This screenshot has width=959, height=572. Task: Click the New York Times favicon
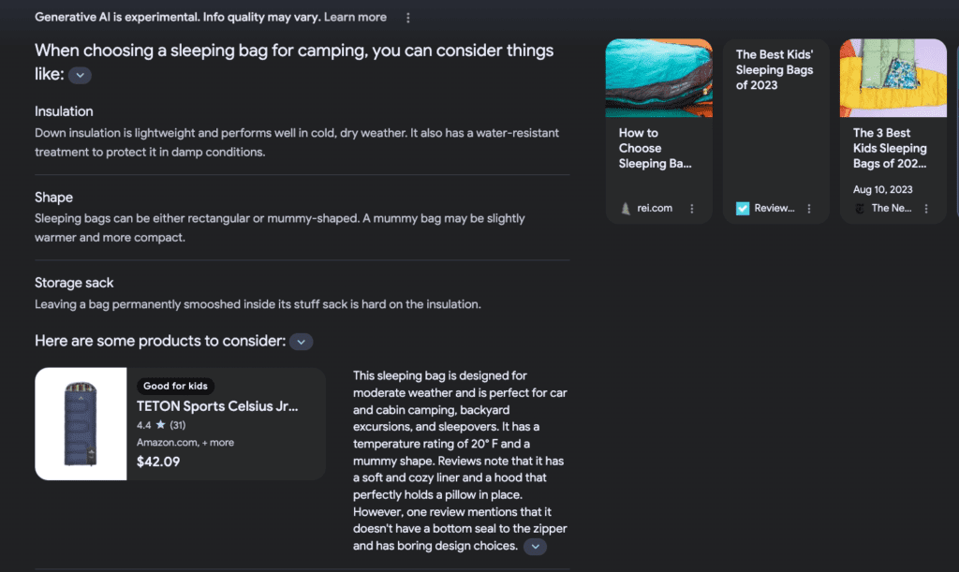tap(860, 208)
